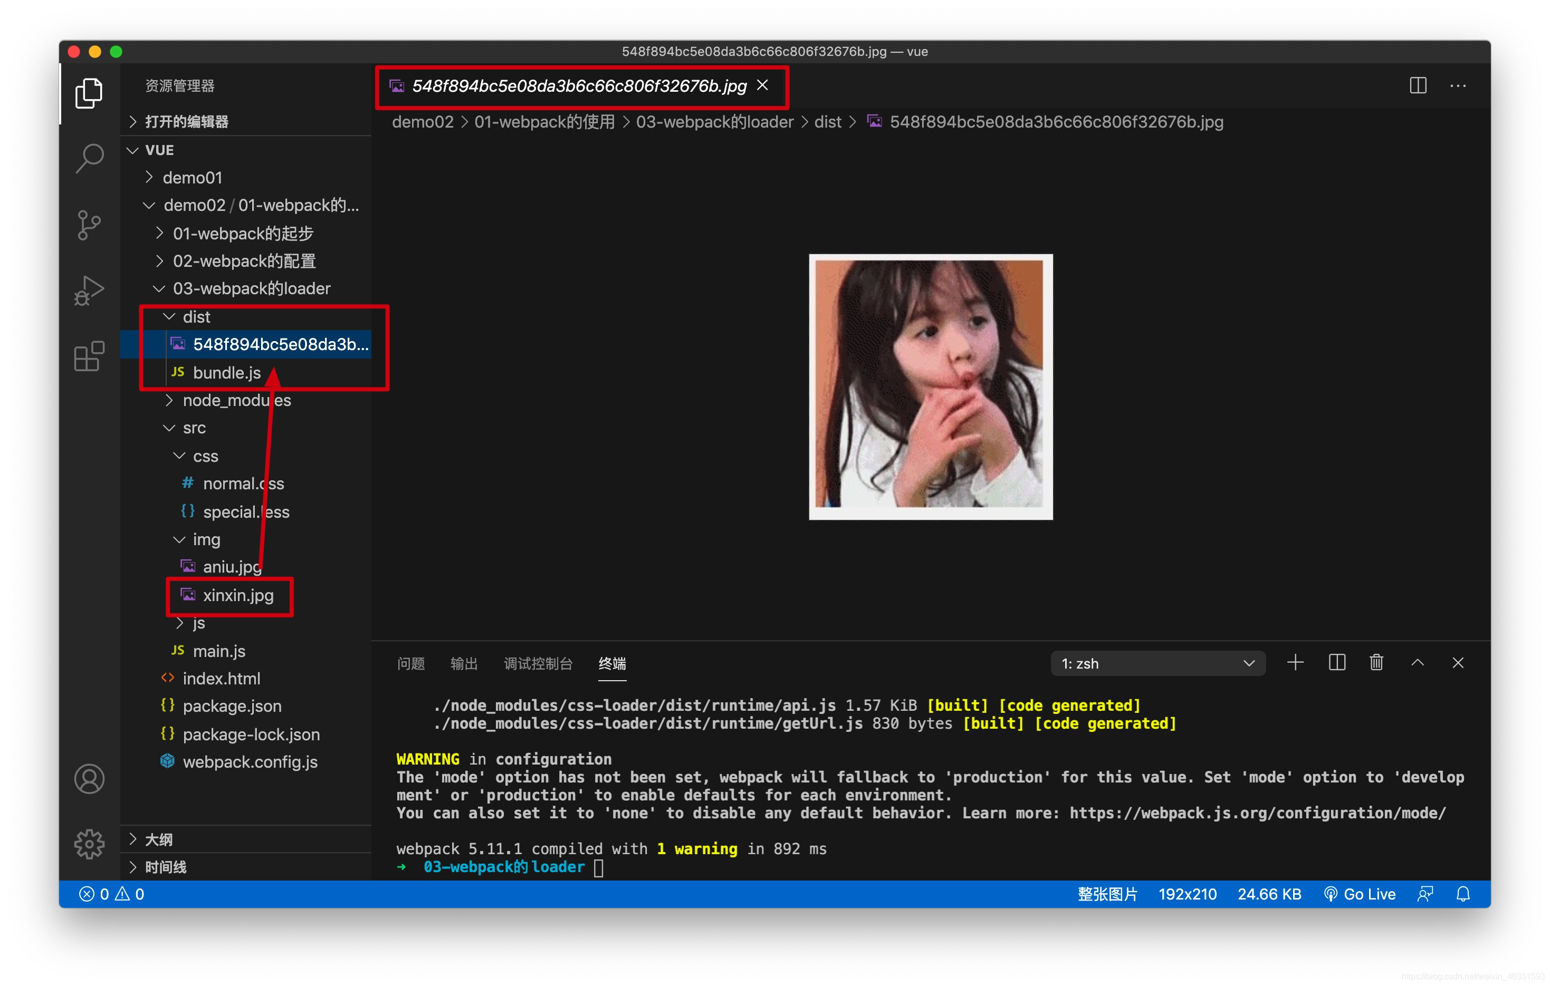The height and width of the screenshot is (986, 1550).
Task: Open the package.json file
Action: (x=246, y=706)
